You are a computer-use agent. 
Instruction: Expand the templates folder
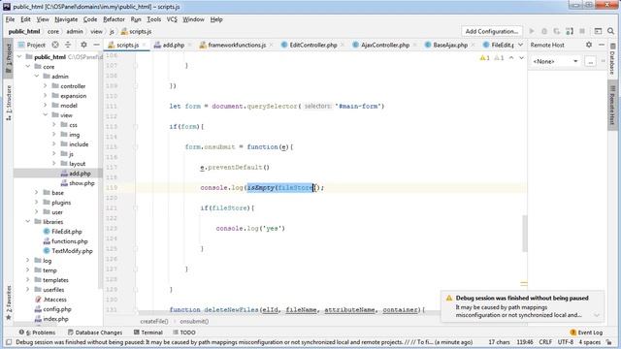[28, 280]
